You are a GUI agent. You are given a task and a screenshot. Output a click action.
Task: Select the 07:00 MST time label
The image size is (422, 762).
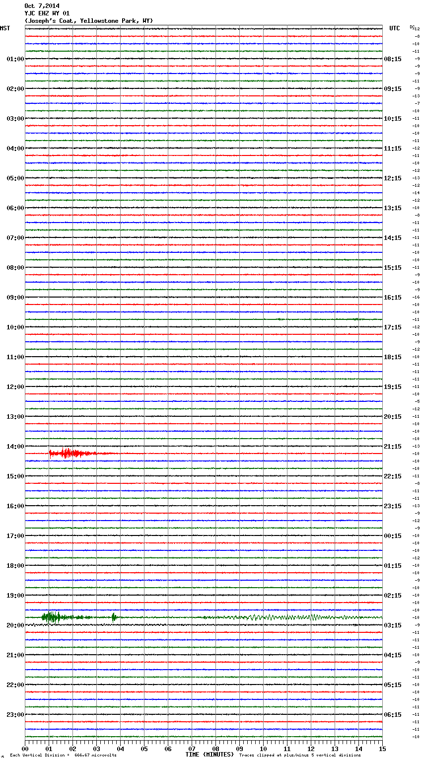coord(15,238)
